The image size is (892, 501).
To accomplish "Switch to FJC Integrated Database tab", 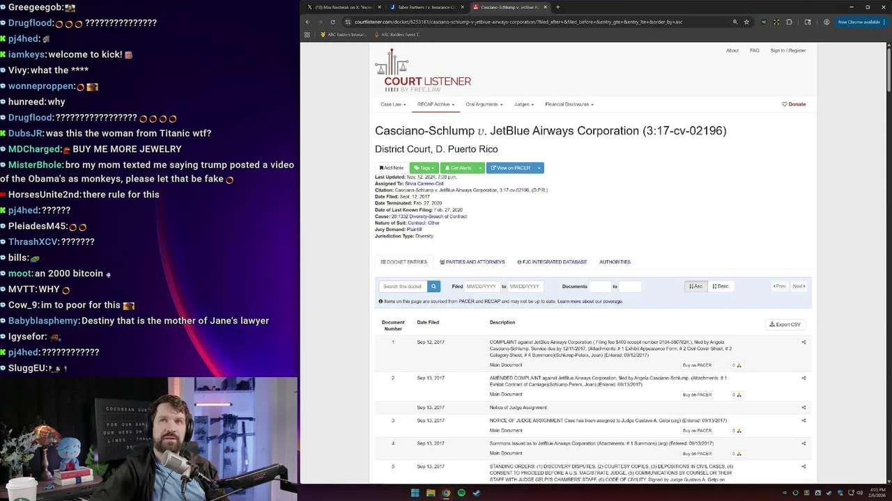I will [552, 262].
